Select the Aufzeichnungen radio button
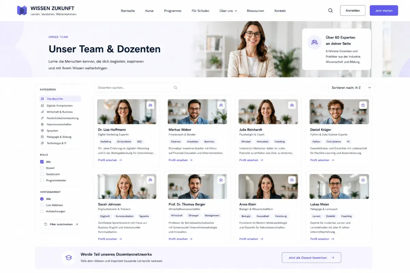 pos(42,211)
